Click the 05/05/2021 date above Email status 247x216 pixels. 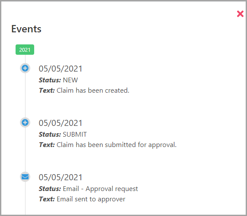coord(61,177)
